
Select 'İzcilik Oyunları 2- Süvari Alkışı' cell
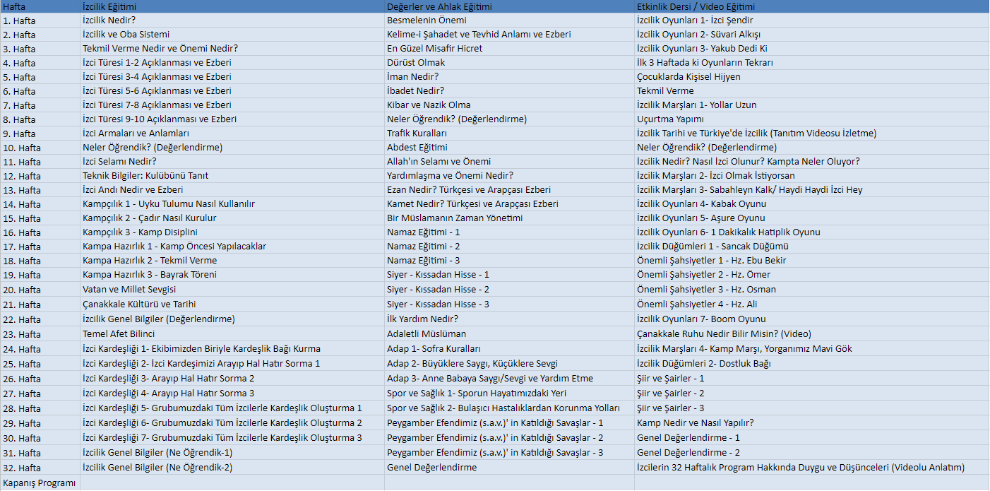[811, 35]
